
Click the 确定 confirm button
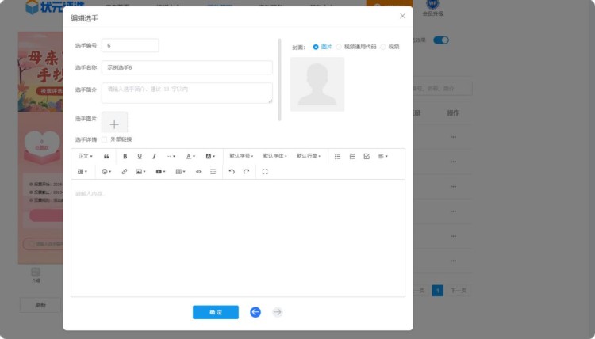[215, 312]
